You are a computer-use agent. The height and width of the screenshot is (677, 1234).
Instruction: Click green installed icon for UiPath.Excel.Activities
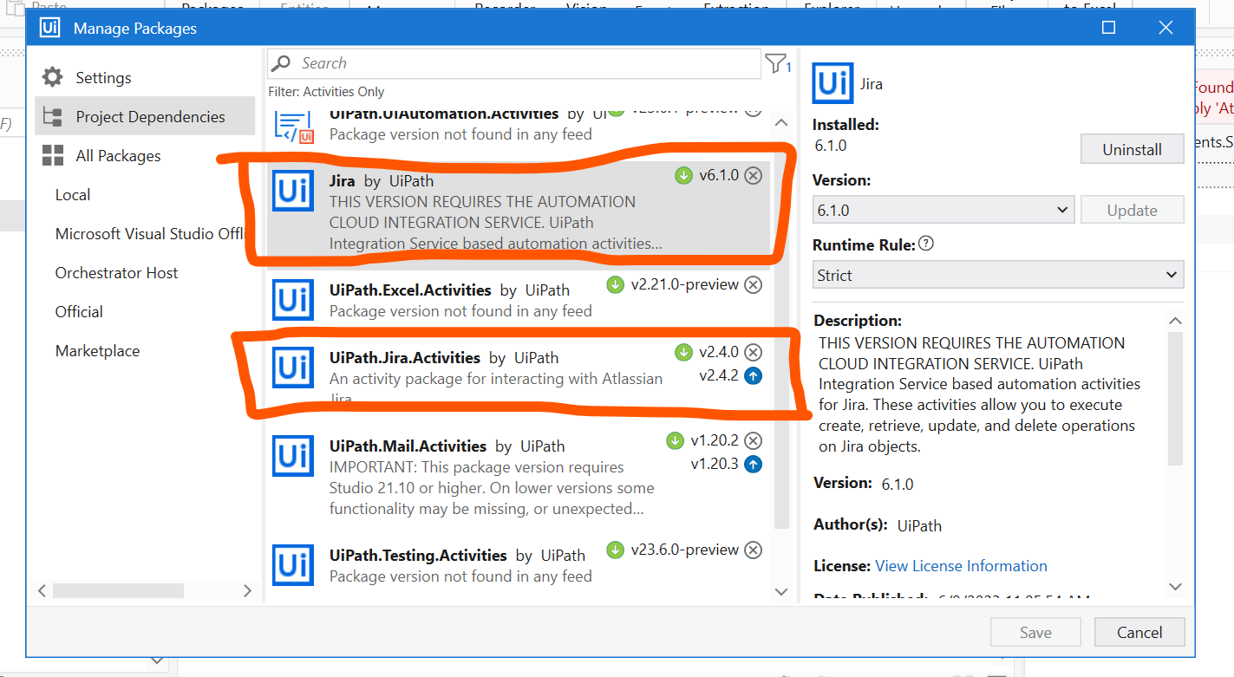tap(615, 284)
